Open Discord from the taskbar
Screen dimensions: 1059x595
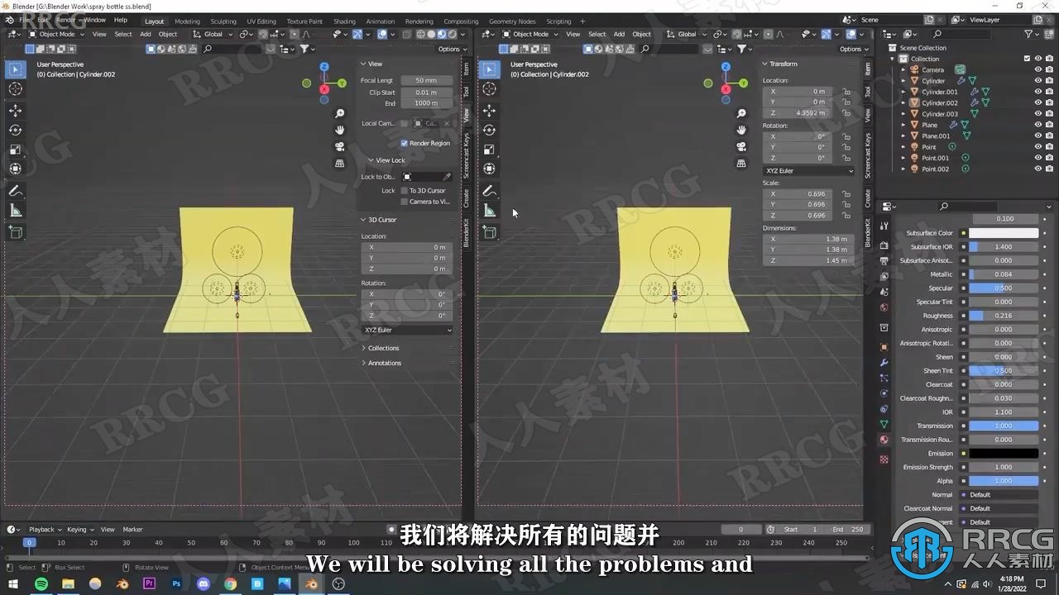(204, 583)
